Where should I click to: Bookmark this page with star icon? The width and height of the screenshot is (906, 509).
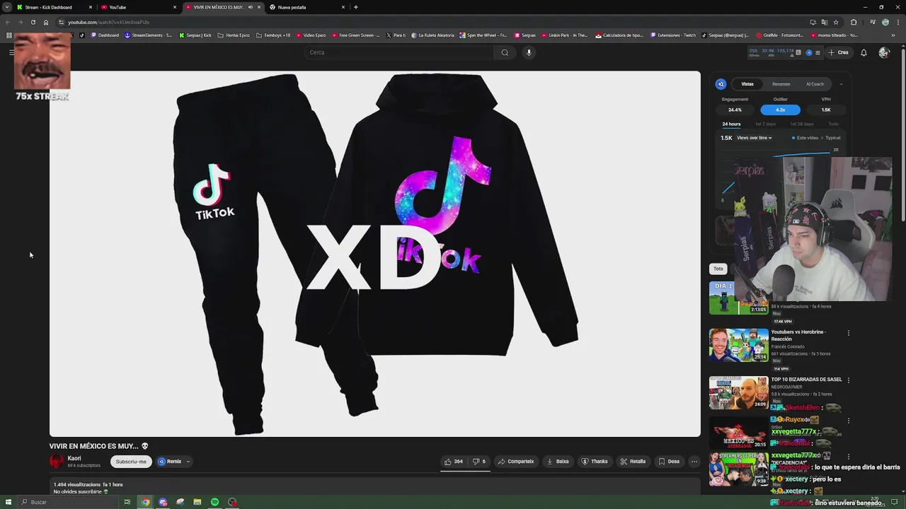pyautogui.click(x=836, y=22)
